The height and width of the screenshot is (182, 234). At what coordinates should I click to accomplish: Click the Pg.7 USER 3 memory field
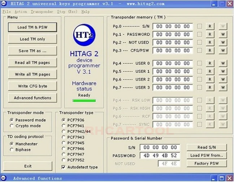pyautogui.click(x=173, y=88)
